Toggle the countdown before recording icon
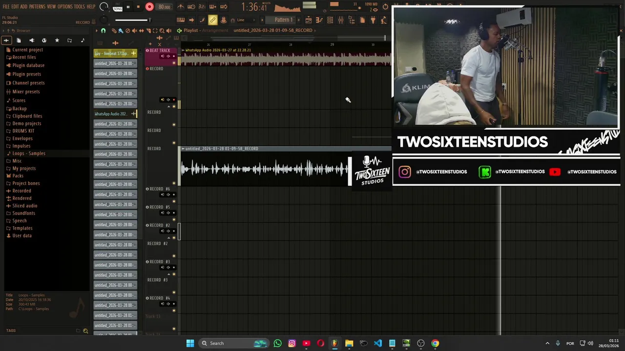The image size is (625, 351). (202, 7)
